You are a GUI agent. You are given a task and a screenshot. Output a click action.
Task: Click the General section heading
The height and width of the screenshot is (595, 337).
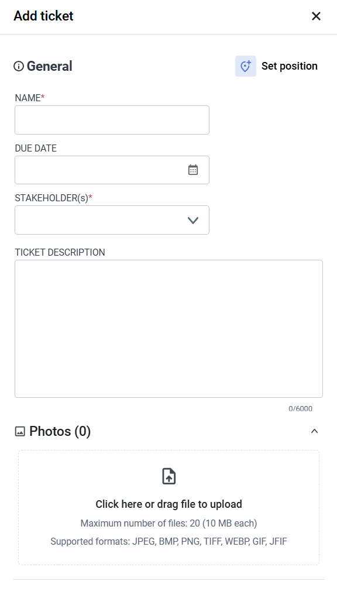pos(49,66)
